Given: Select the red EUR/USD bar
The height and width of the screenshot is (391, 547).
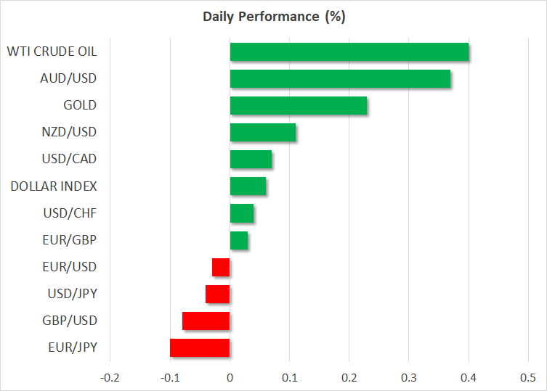Looking at the screenshot, I should [x=221, y=267].
